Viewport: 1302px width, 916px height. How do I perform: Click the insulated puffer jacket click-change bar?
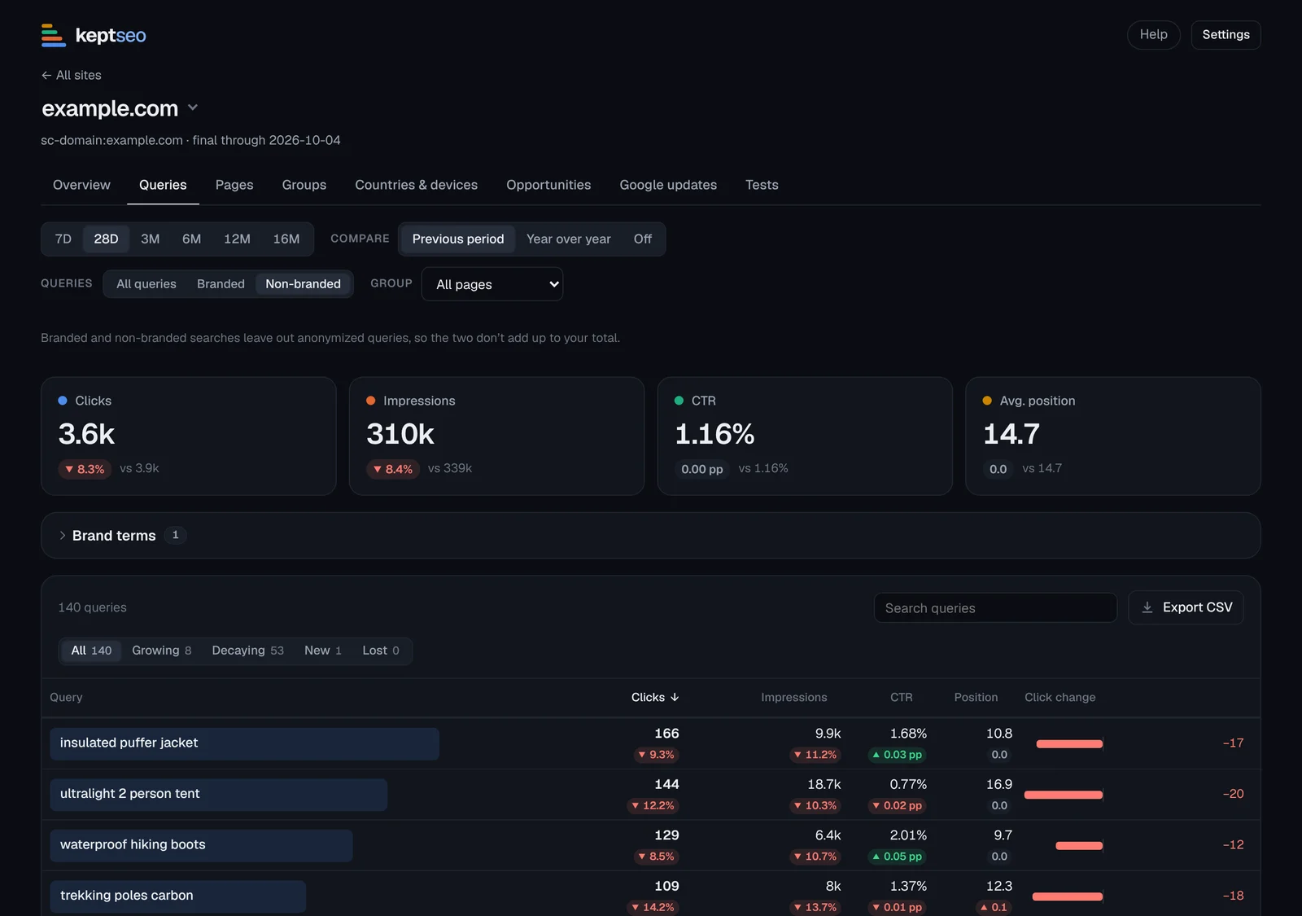1069,743
